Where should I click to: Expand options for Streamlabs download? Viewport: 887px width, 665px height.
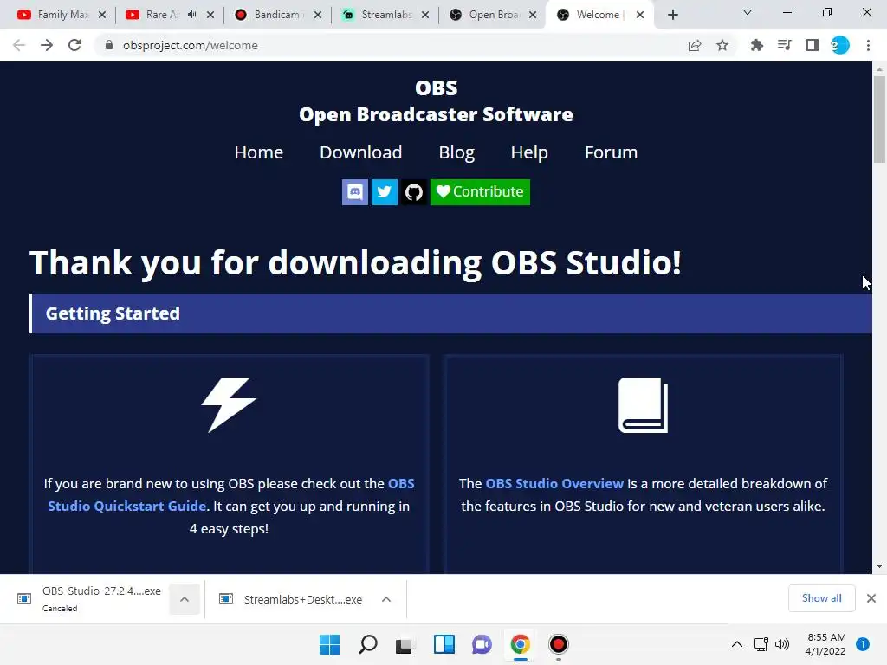click(386, 599)
